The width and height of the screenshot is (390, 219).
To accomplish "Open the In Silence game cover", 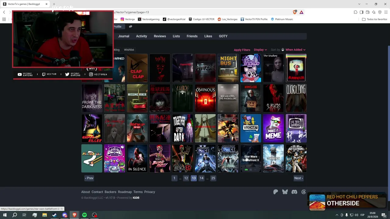I will pos(137,158).
